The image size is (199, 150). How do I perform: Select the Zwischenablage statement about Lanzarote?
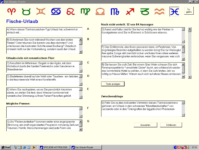click(x=141, y=108)
